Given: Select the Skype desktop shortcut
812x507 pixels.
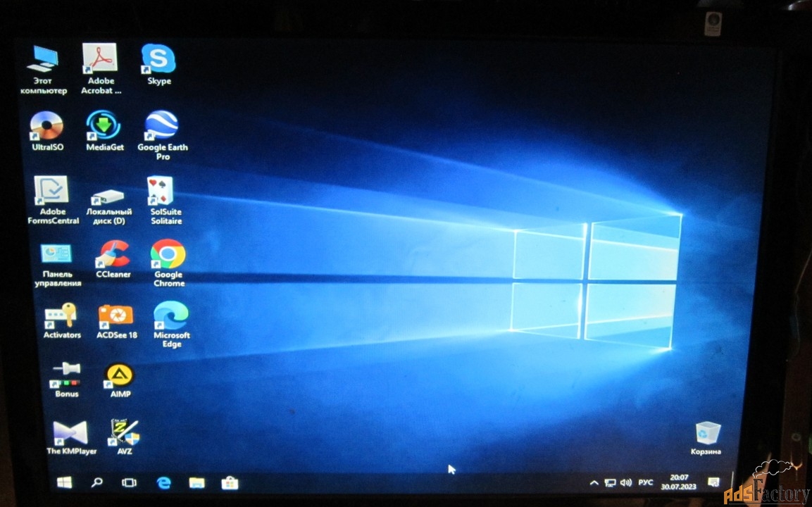Looking at the screenshot, I should click(x=158, y=65).
